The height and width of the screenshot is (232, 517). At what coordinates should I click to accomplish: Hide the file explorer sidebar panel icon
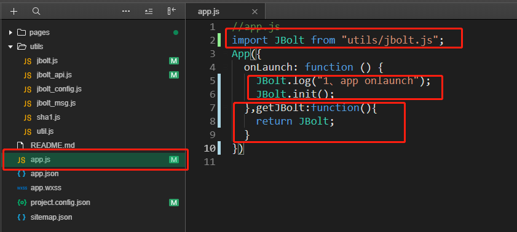[x=172, y=12]
